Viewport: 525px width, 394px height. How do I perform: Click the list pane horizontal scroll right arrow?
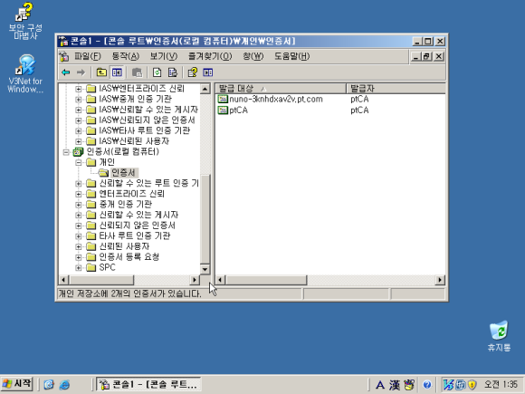440,280
